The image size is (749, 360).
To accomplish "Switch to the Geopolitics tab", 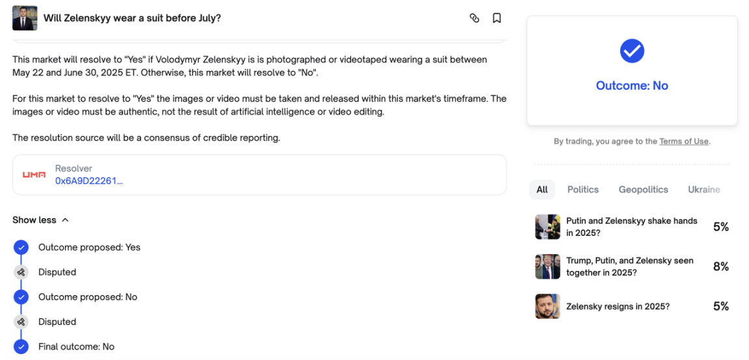I will point(643,190).
